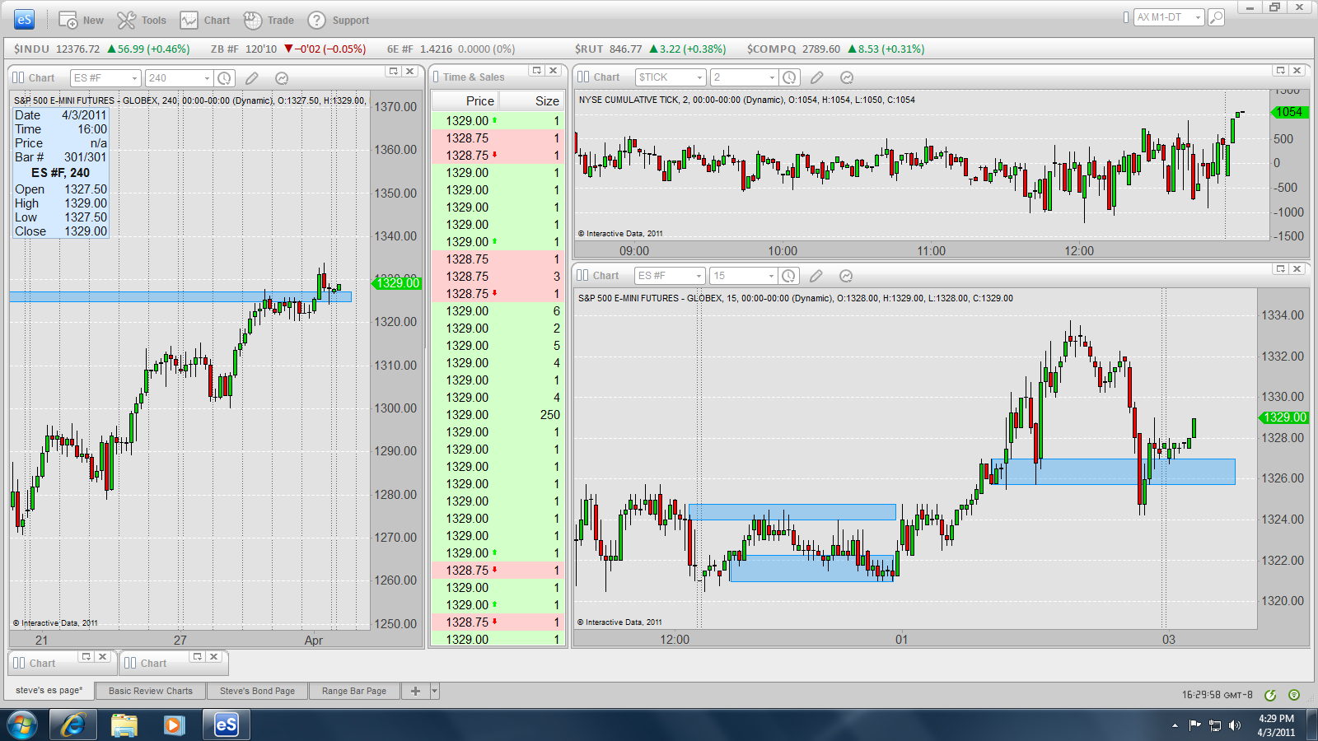Switch to Basic Review Charts tab
Viewport: 1318px width, 741px height.
tap(151, 691)
